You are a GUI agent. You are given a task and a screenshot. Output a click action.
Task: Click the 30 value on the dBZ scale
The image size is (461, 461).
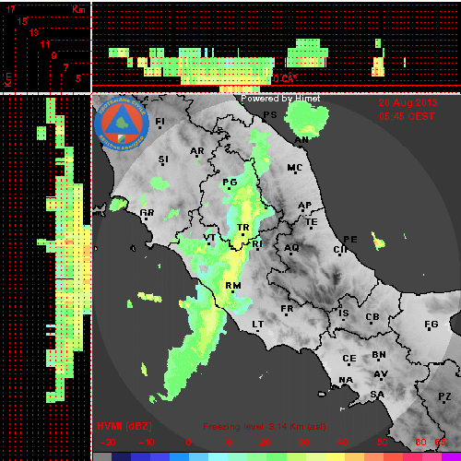click(303, 443)
